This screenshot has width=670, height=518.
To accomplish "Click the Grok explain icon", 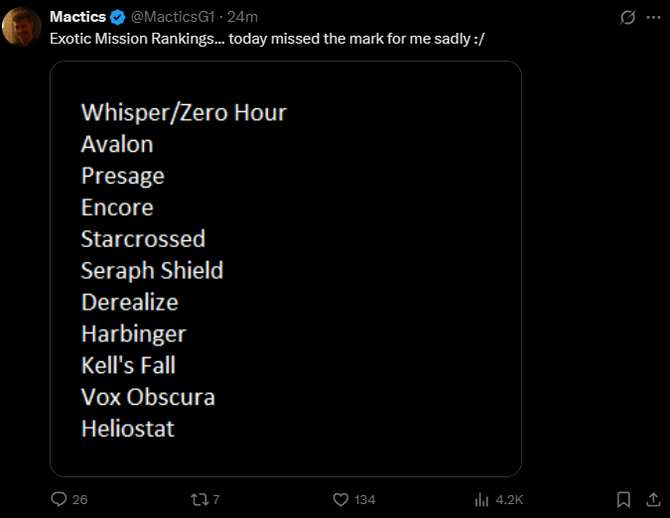I will point(626,17).
